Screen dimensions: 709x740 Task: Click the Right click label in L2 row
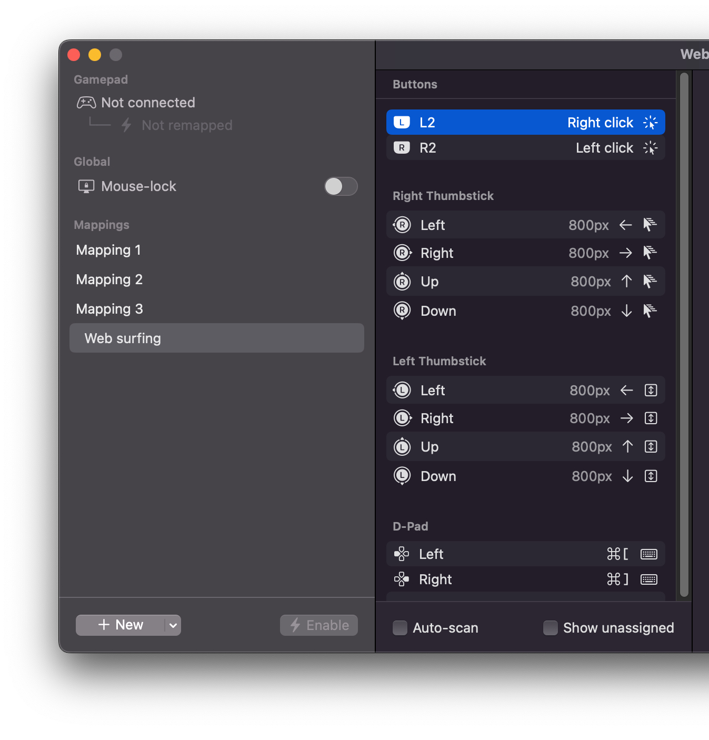pos(600,123)
